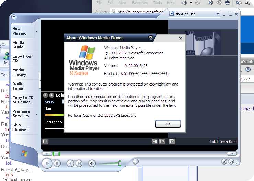Open the Now Playing playlist dropdown

[x=218, y=14]
